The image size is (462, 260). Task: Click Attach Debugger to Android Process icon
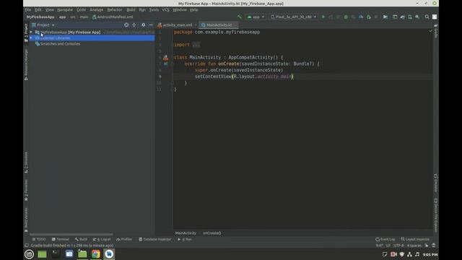tap(369, 17)
